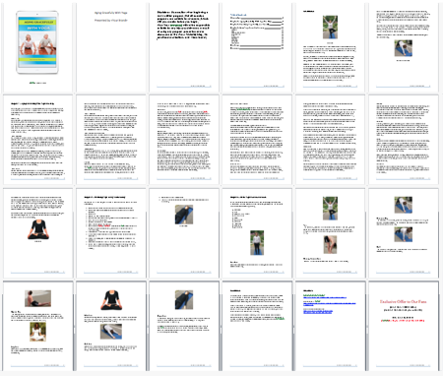Open the page showing two blue mat pose photos
Screen dimensions: 443x376
[404, 233]
